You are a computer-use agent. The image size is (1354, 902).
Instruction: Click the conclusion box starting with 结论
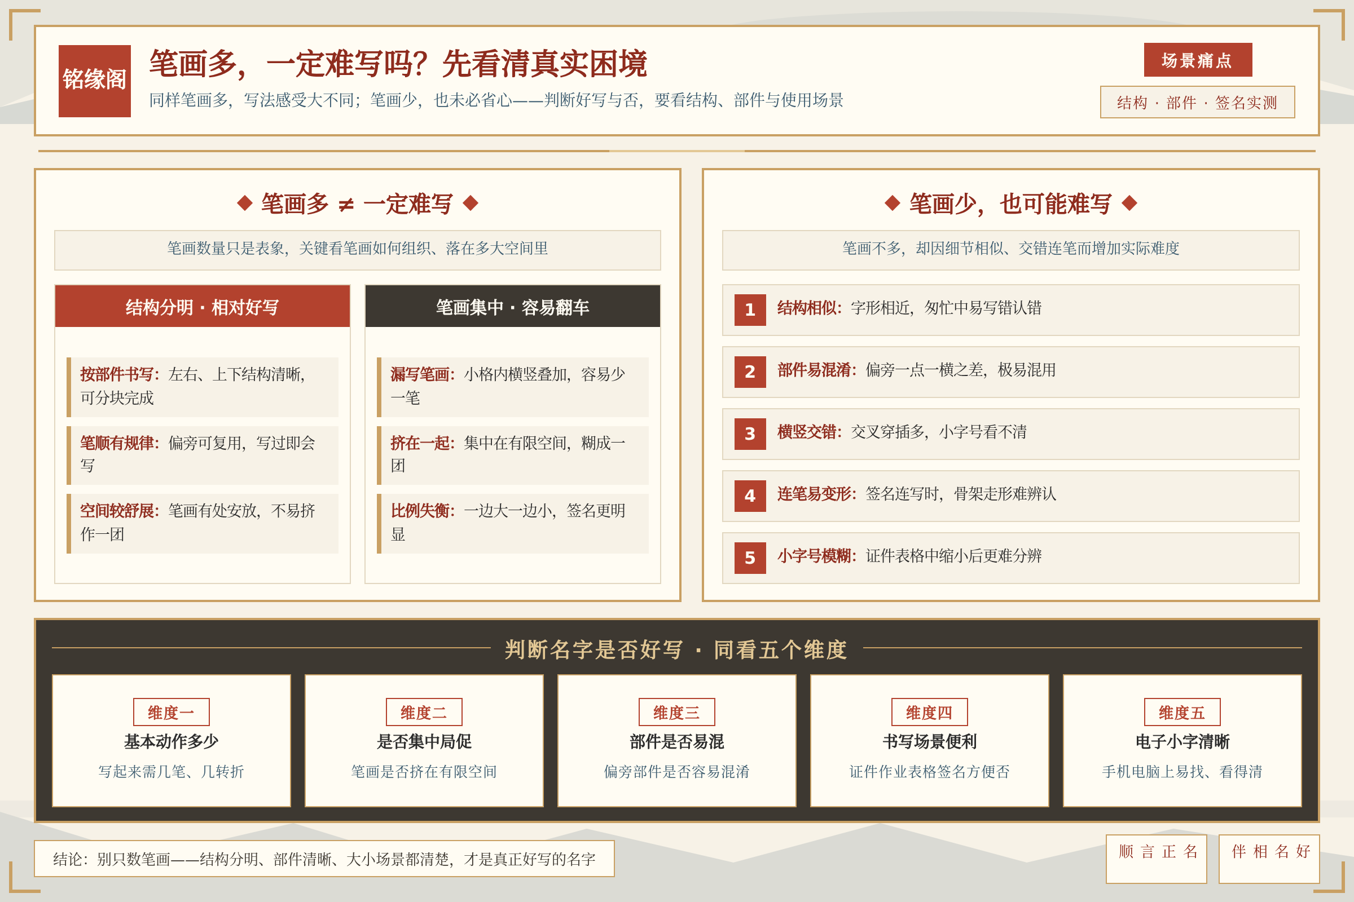point(324,859)
